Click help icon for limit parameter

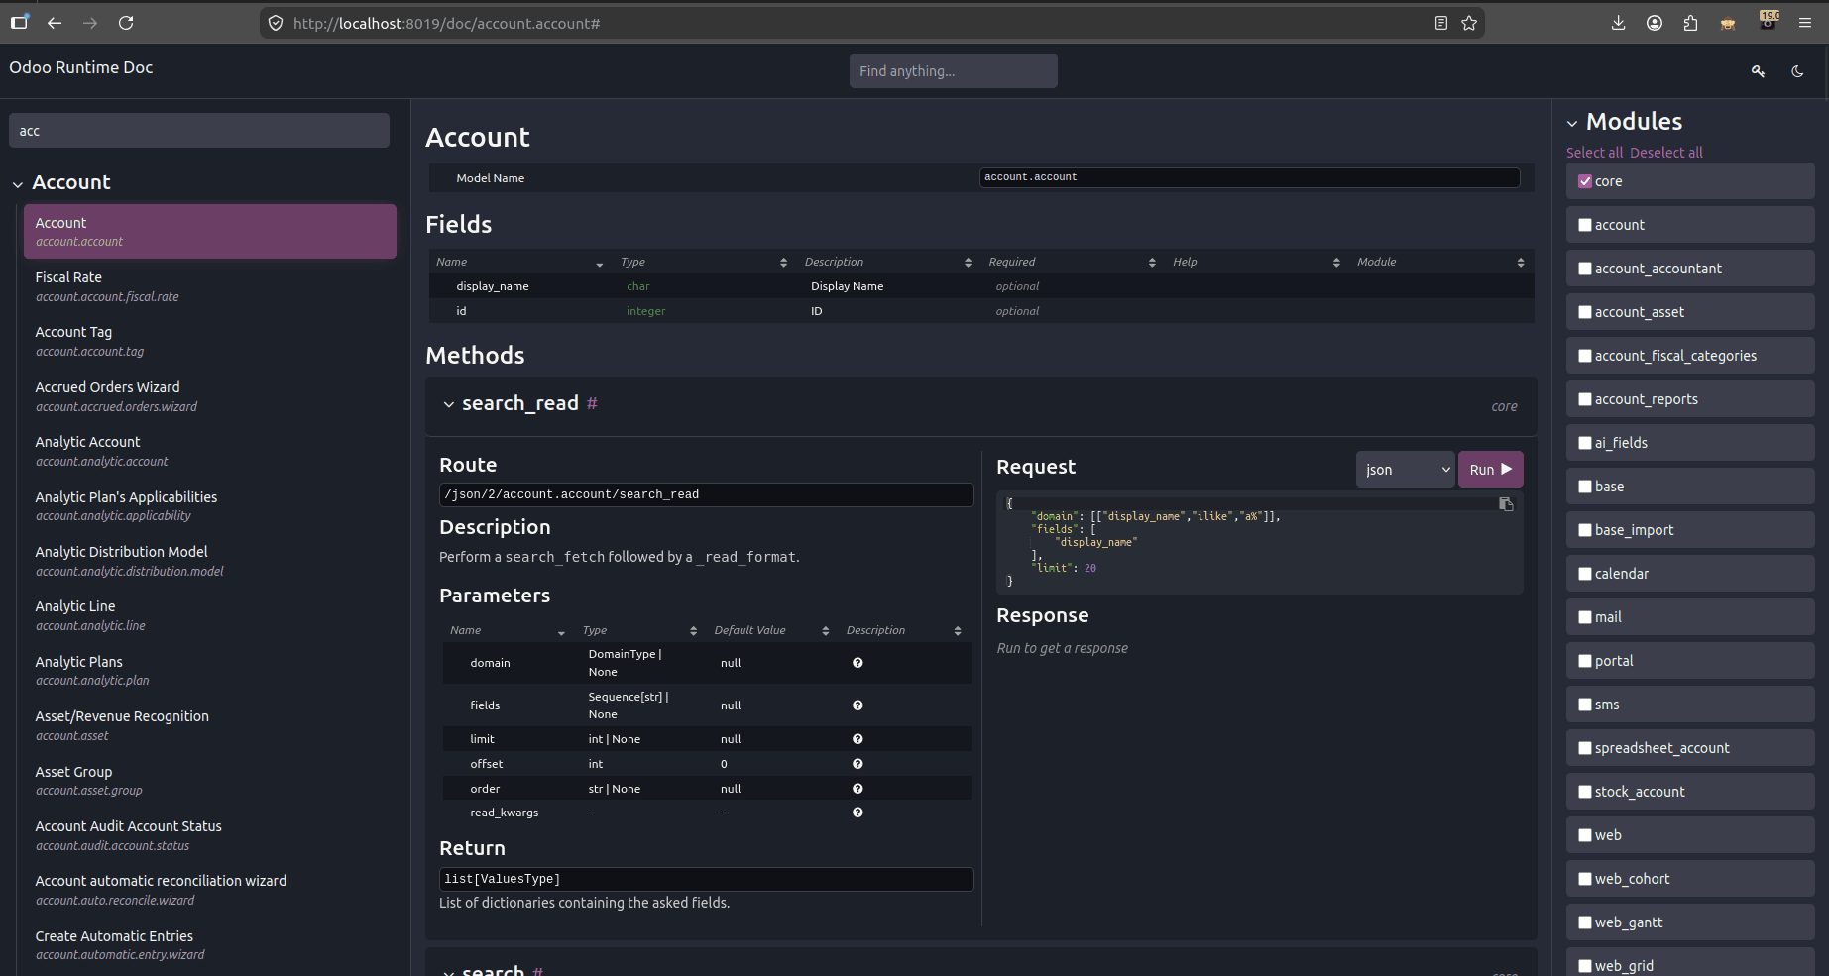(x=857, y=739)
